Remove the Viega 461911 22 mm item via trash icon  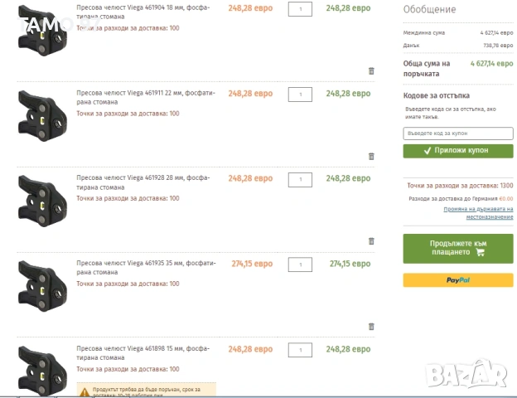click(x=371, y=156)
